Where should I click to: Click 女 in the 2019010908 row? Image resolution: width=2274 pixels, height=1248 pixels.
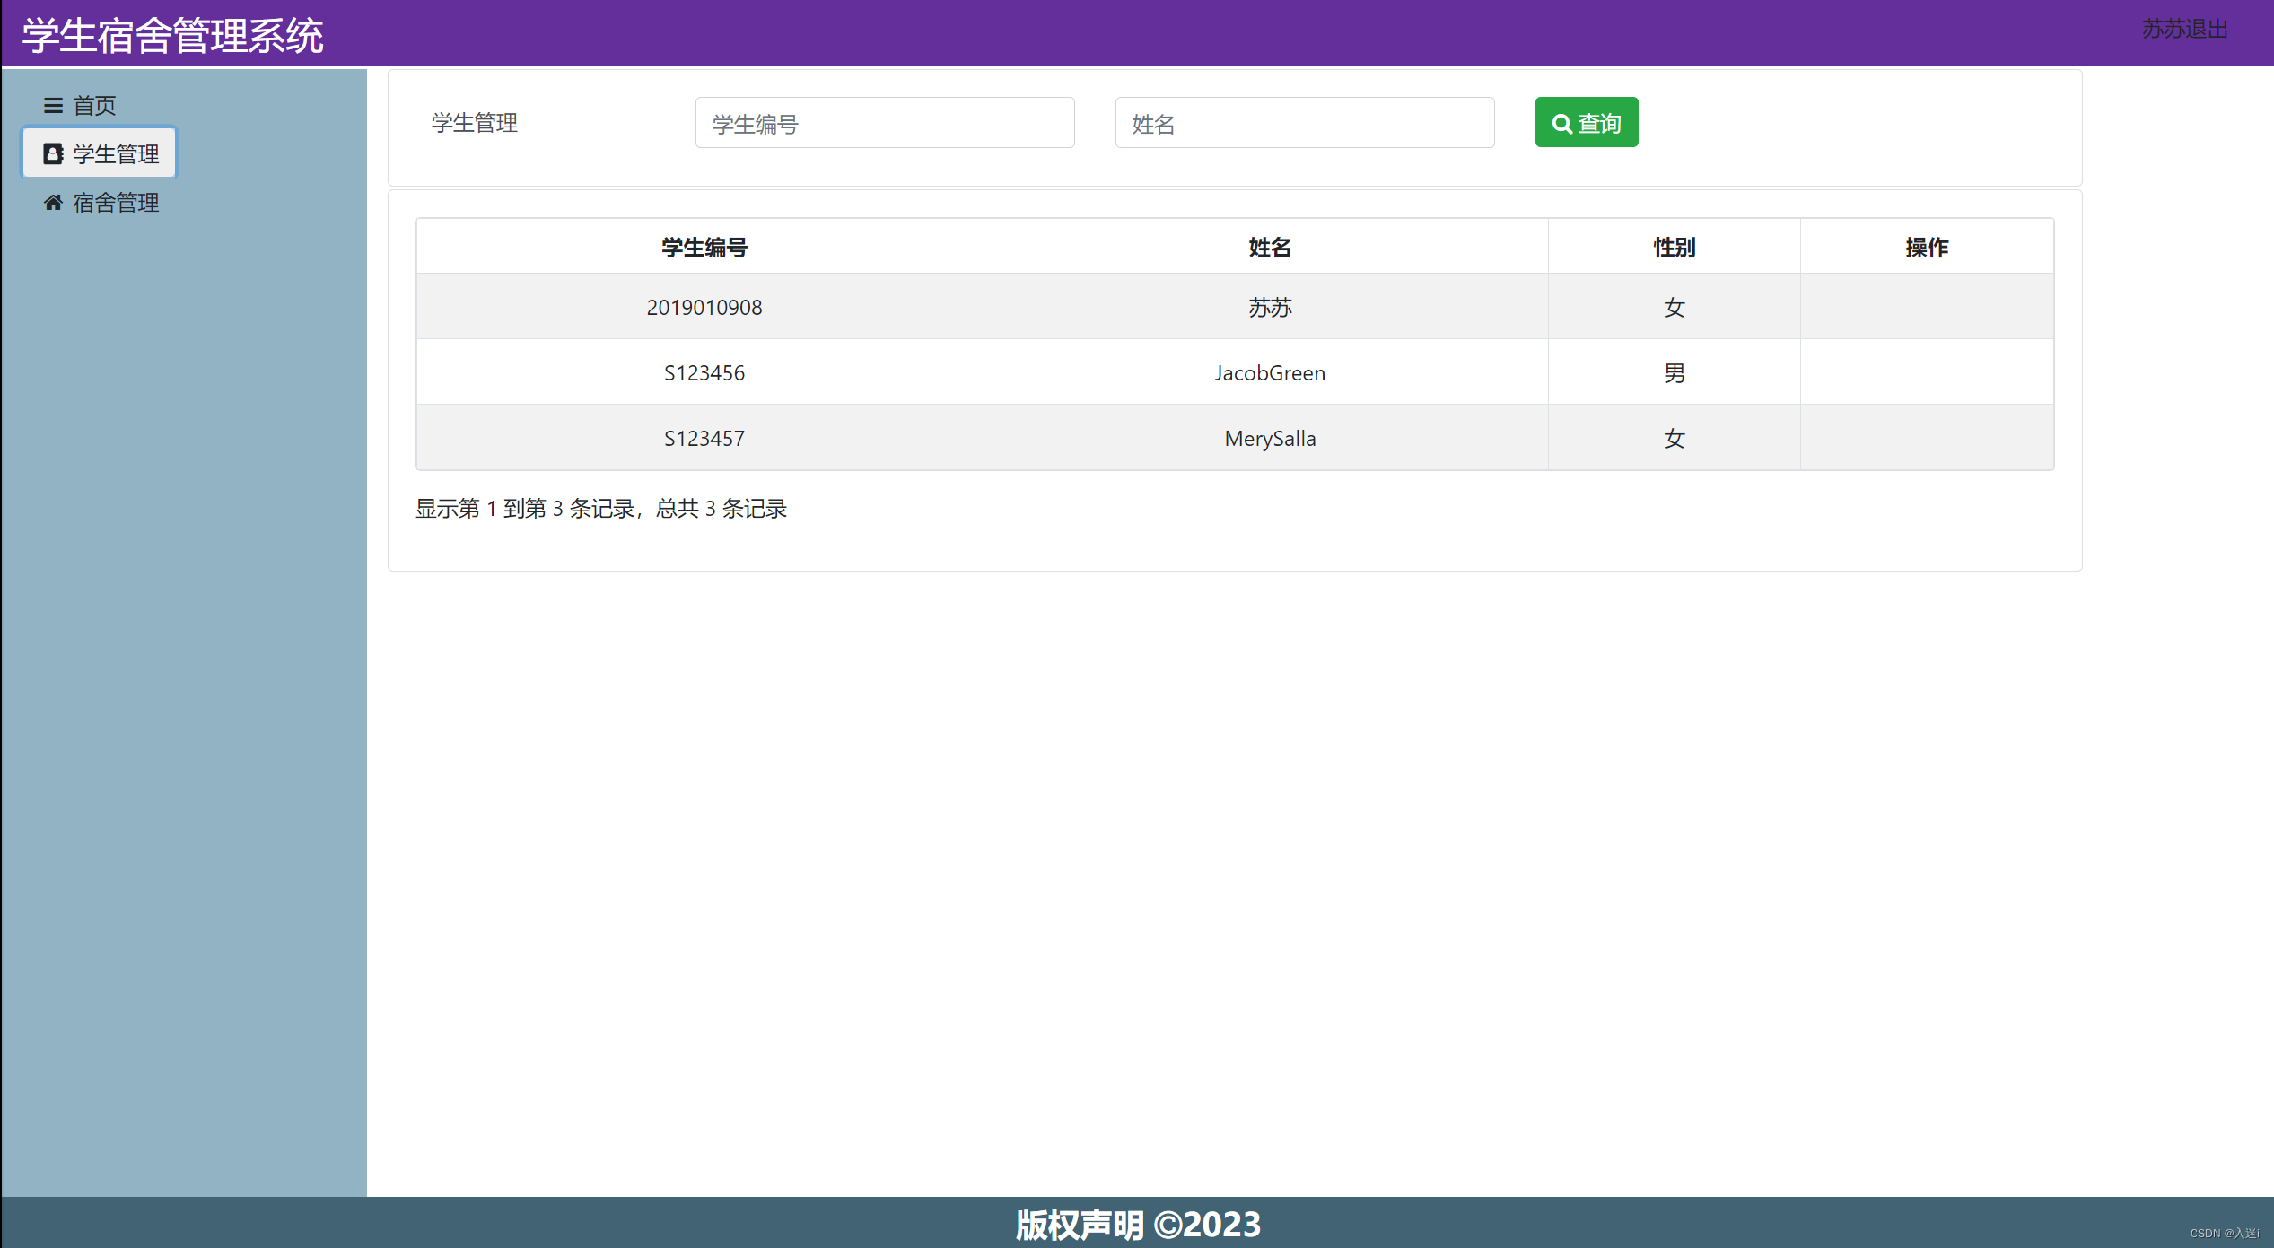tap(1675, 307)
